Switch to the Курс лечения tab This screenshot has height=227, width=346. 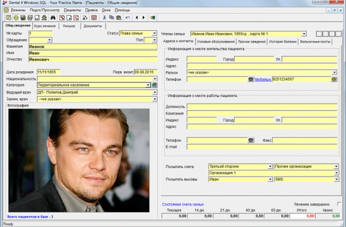tap(44, 26)
